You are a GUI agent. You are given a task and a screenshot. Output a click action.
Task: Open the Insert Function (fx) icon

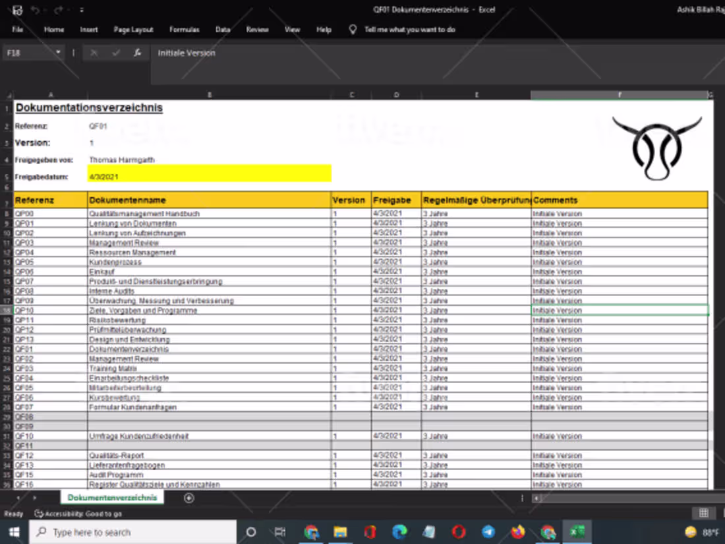(136, 53)
